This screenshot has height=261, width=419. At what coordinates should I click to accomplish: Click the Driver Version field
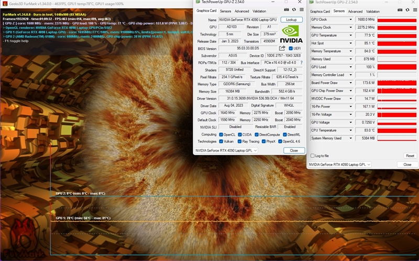(260, 98)
